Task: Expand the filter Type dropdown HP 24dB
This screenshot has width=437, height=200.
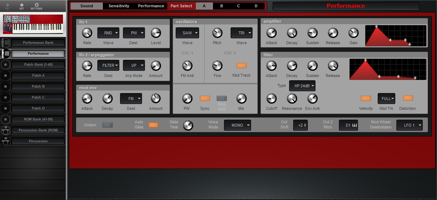Action: pyautogui.click(x=302, y=86)
